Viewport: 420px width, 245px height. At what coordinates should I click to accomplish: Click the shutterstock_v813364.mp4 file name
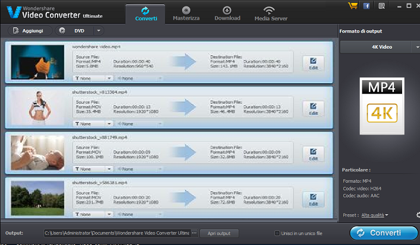(99, 92)
